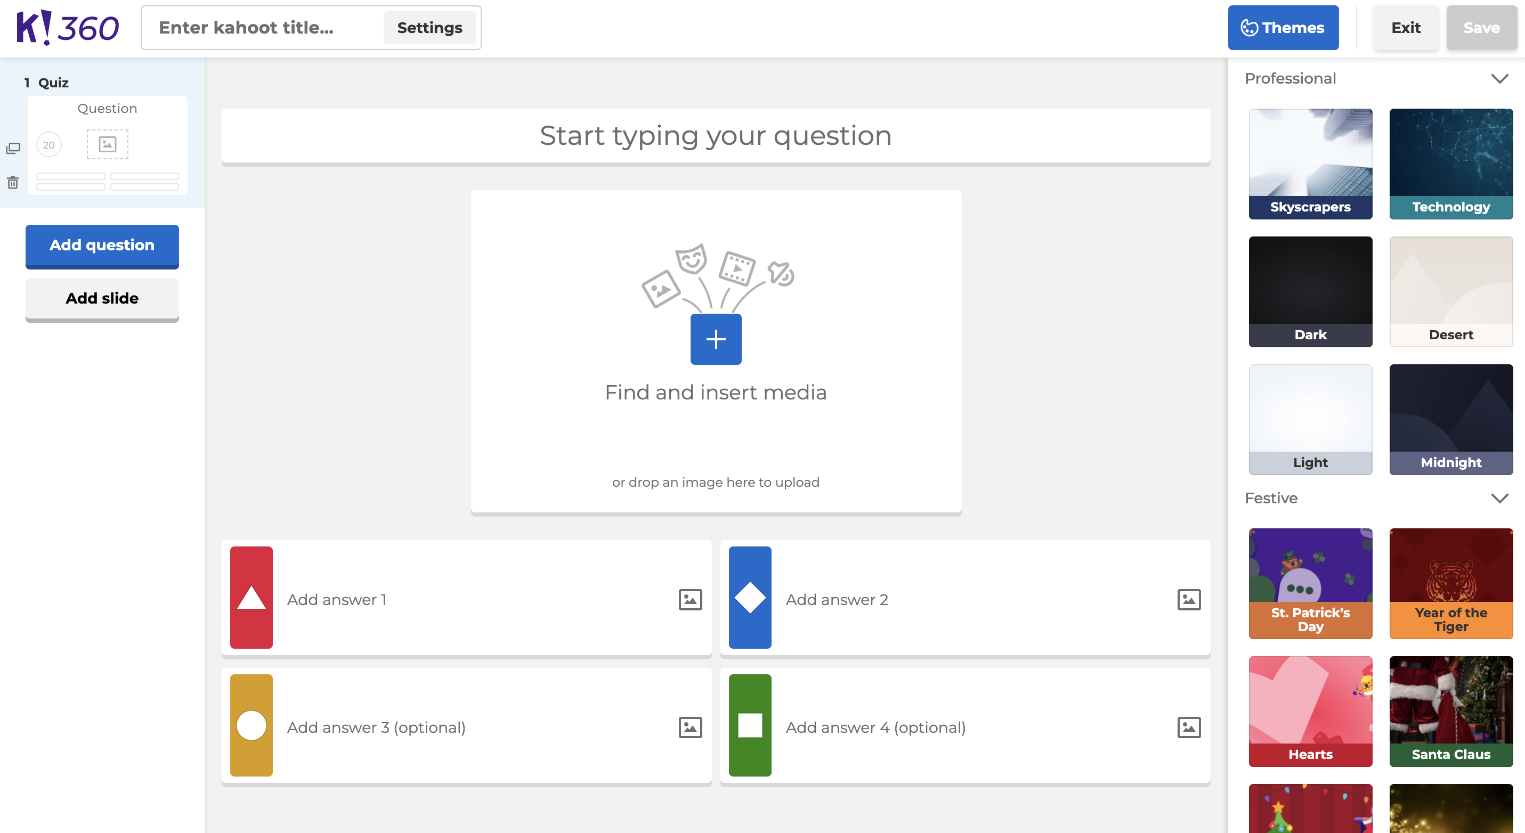The height and width of the screenshot is (833, 1525).
Task: Click the '1 Quiz' label in the sidebar
Action: click(x=47, y=83)
